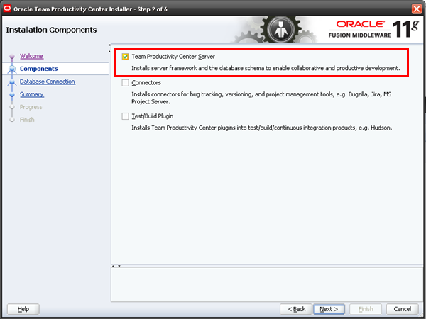Click the Oracle icon in title bar
The height and width of the screenshot is (319, 426).
point(7,9)
